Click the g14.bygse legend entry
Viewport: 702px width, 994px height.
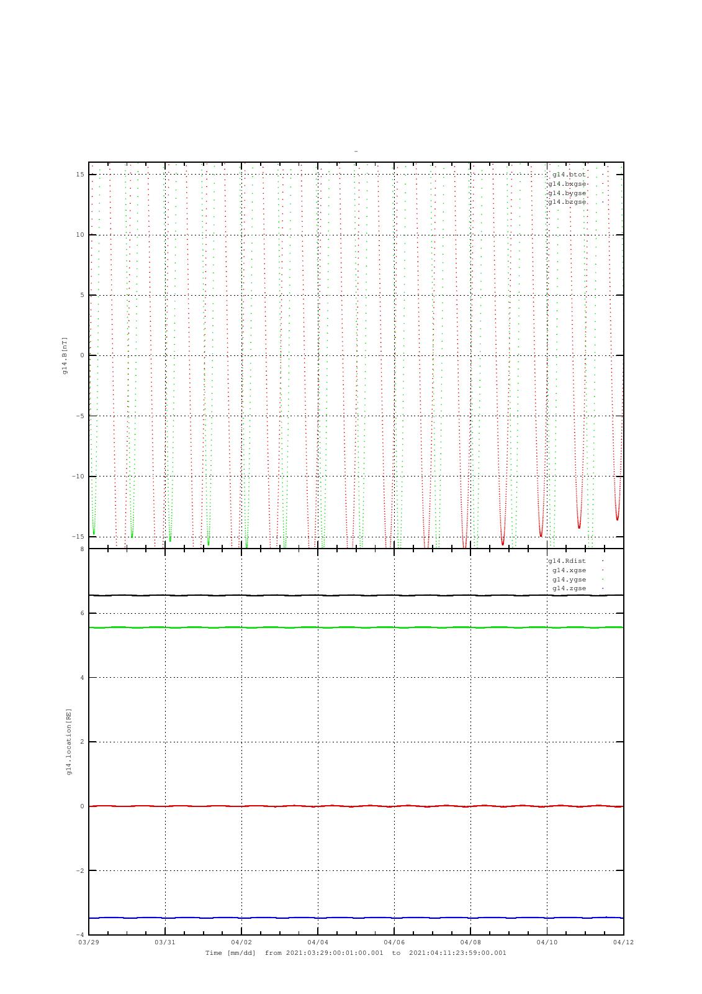[x=567, y=193]
